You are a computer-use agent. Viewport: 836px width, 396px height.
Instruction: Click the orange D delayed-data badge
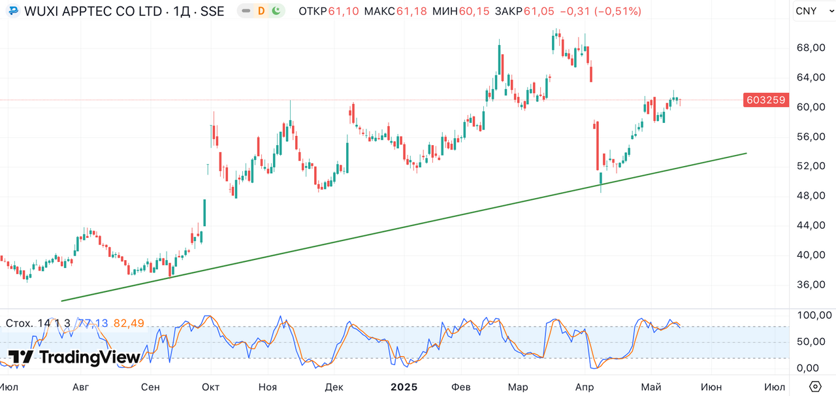pyautogui.click(x=261, y=11)
